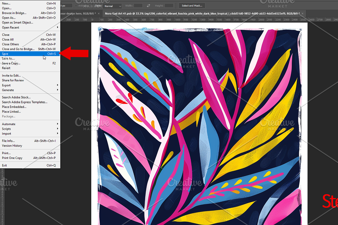
Task: Choose Search Adobe Express Templates...
Action: click(30, 102)
